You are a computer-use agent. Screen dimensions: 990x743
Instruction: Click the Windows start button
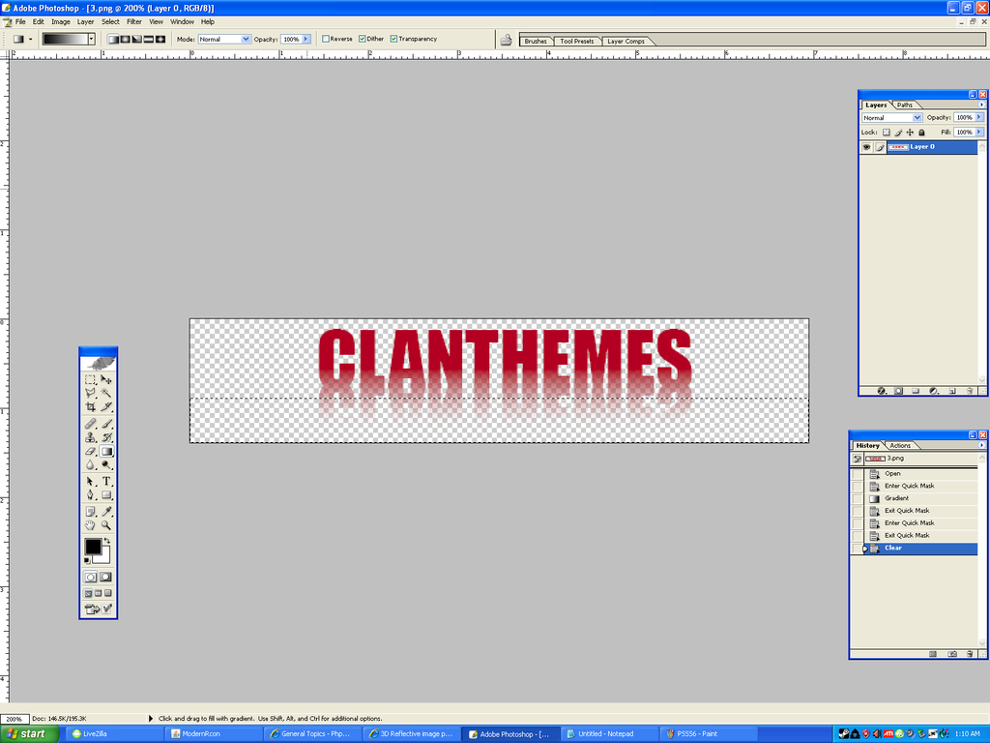29,734
